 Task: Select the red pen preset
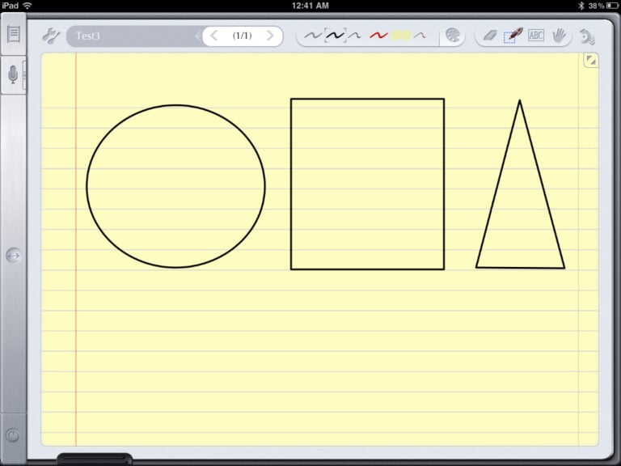[378, 36]
